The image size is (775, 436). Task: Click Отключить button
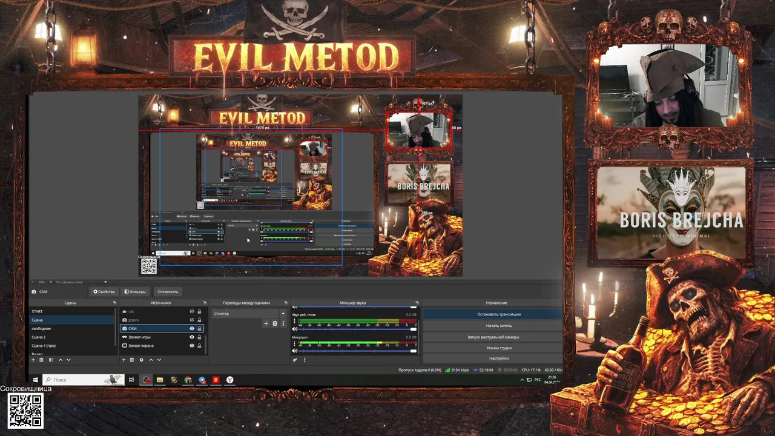168,292
